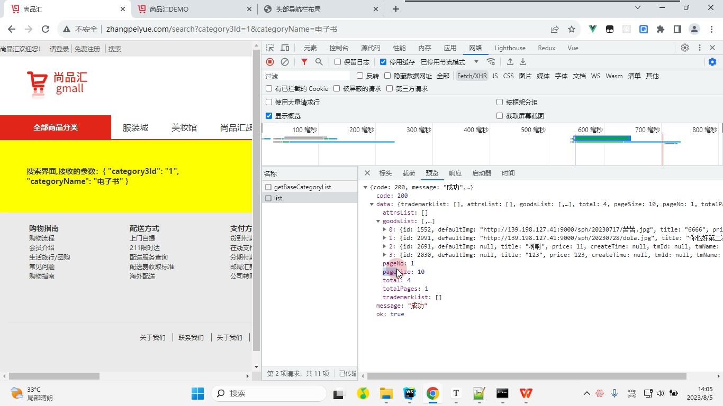
Task: Check 有已拦截的 Cookie option
Action: pyautogui.click(x=269, y=88)
